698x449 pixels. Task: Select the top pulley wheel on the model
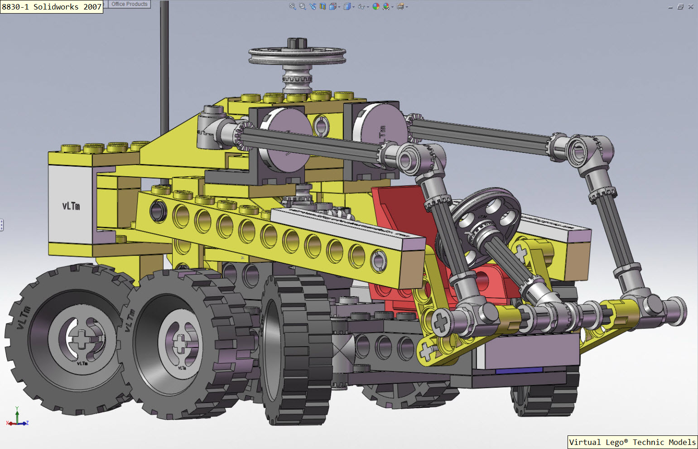[297, 55]
